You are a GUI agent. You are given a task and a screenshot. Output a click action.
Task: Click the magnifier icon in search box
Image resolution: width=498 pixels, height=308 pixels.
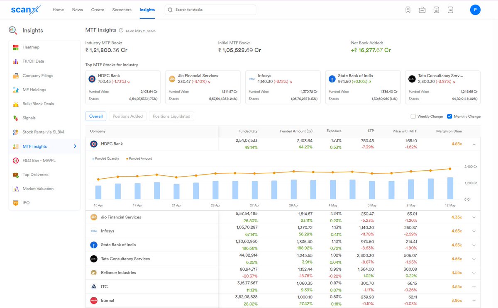(170, 10)
